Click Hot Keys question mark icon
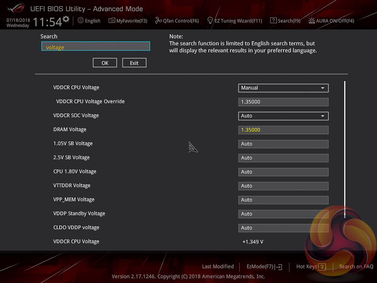The width and height of the screenshot is (377, 283). click(322, 267)
